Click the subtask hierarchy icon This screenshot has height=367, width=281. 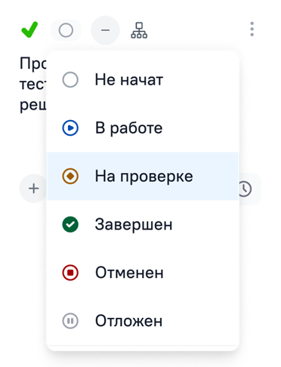pyautogui.click(x=139, y=30)
